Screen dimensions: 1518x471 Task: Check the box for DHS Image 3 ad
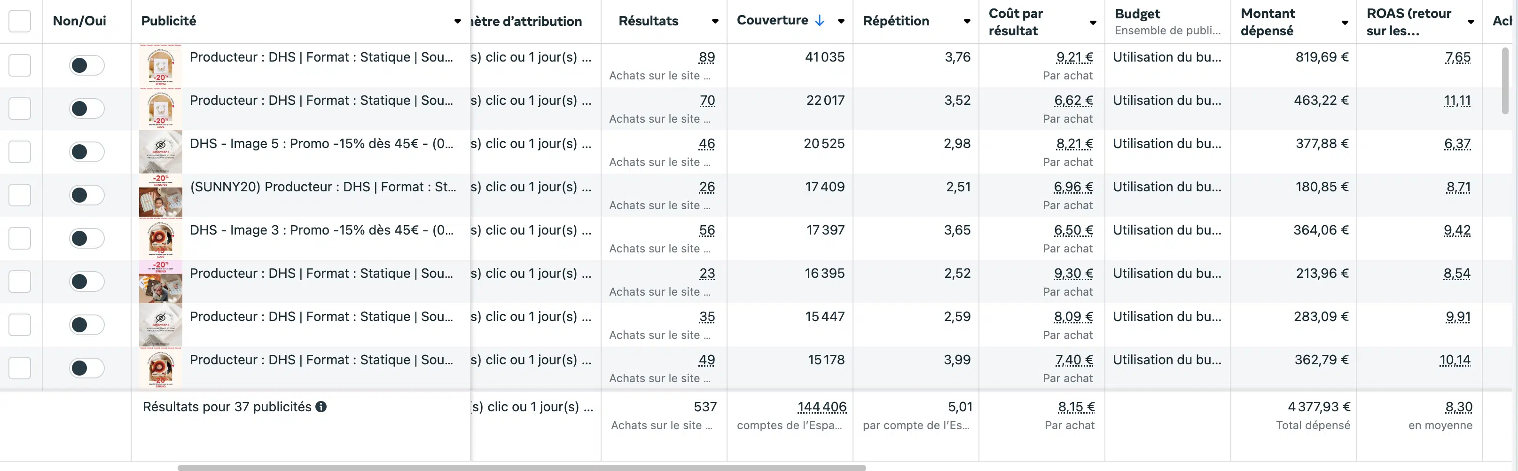tap(19, 238)
